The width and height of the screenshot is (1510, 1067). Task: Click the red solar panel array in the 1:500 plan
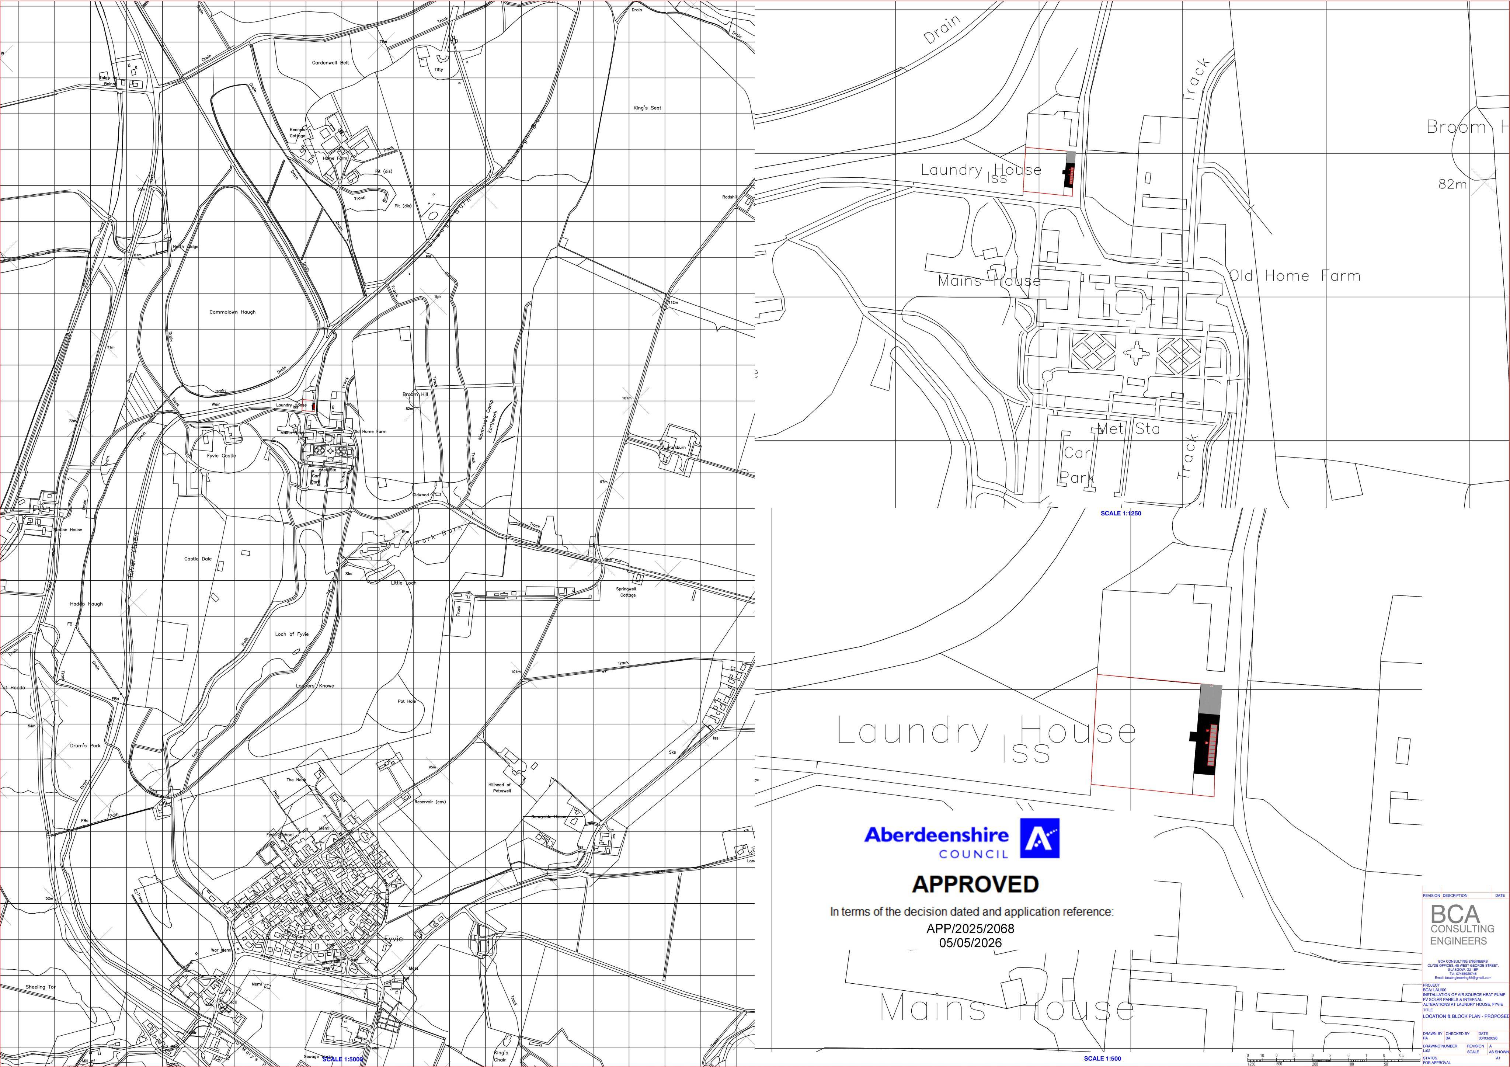(x=1212, y=745)
